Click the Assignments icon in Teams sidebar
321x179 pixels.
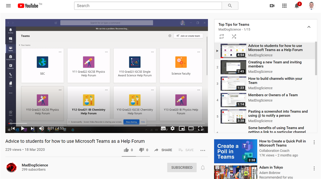[x=11, y=58]
